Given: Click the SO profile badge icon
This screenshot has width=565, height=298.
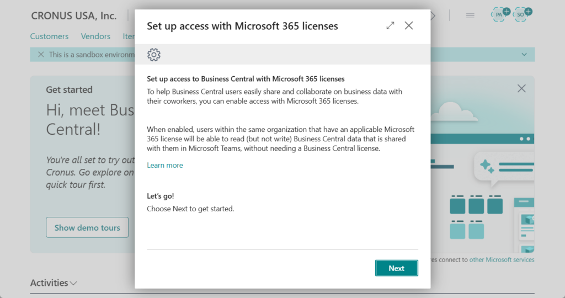Looking at the screenshot, I should (x=521, y=14).
